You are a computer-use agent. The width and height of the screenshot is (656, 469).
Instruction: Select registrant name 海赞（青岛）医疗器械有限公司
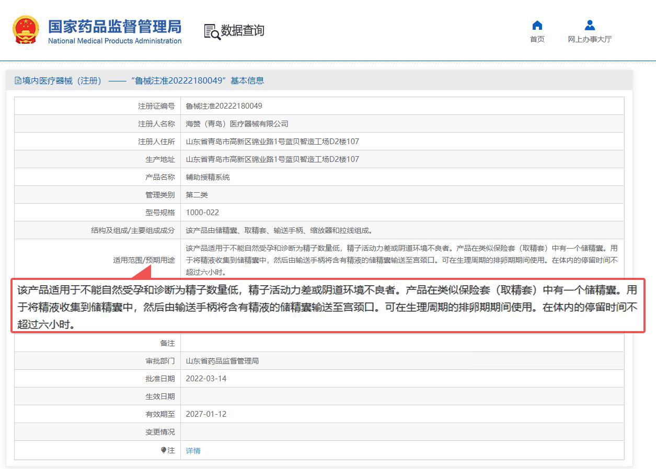pos(237,124)
